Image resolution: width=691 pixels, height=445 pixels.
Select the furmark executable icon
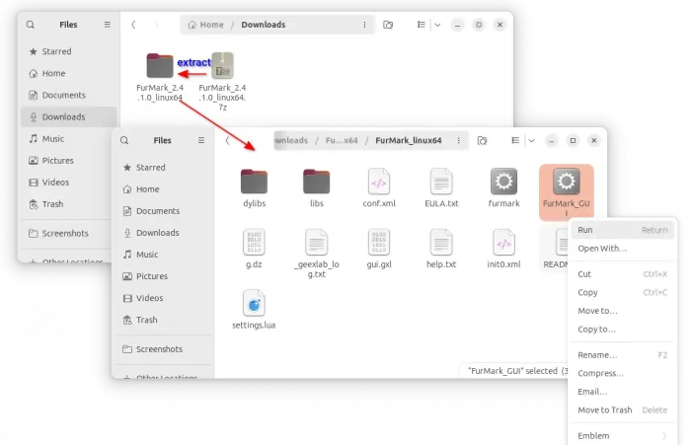coord(503,182)
